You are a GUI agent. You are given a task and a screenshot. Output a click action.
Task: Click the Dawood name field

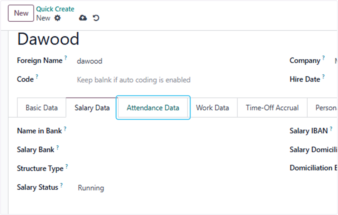pyautogui.click(x=48, y=39)
